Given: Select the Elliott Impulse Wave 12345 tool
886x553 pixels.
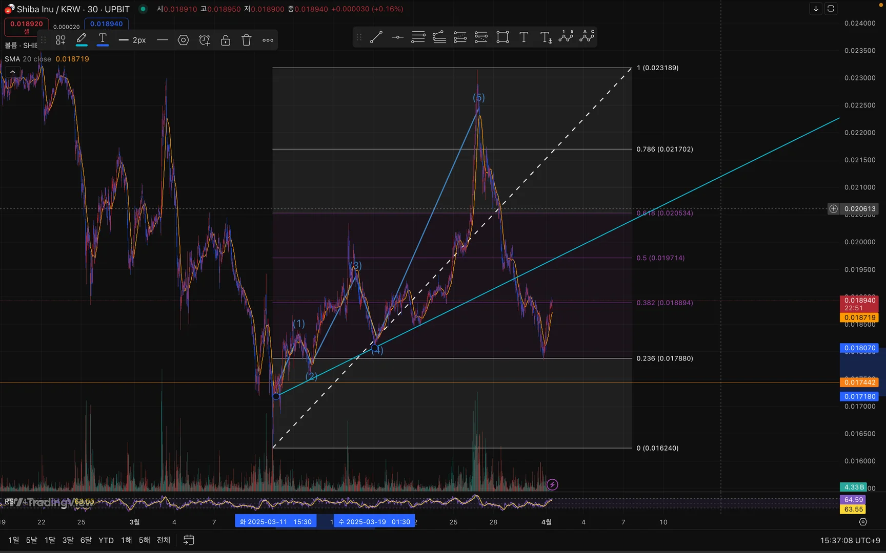Looking at the screenshot, I should (x=566, y=36).
